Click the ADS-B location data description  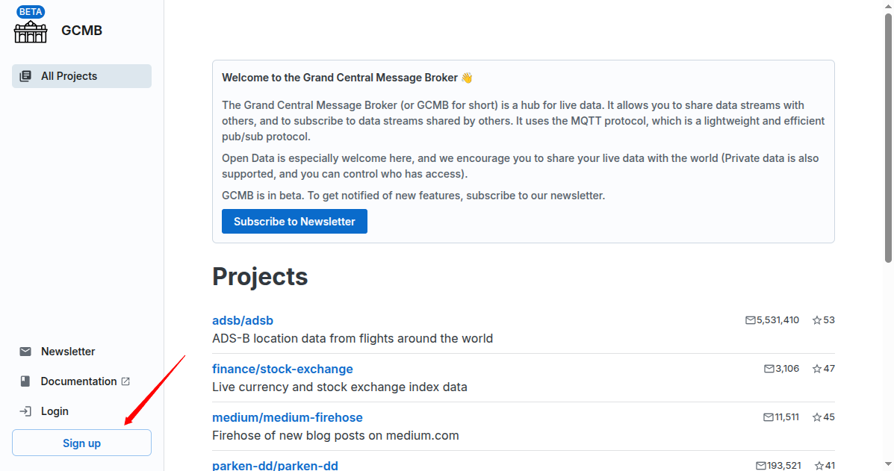[353, 338]
